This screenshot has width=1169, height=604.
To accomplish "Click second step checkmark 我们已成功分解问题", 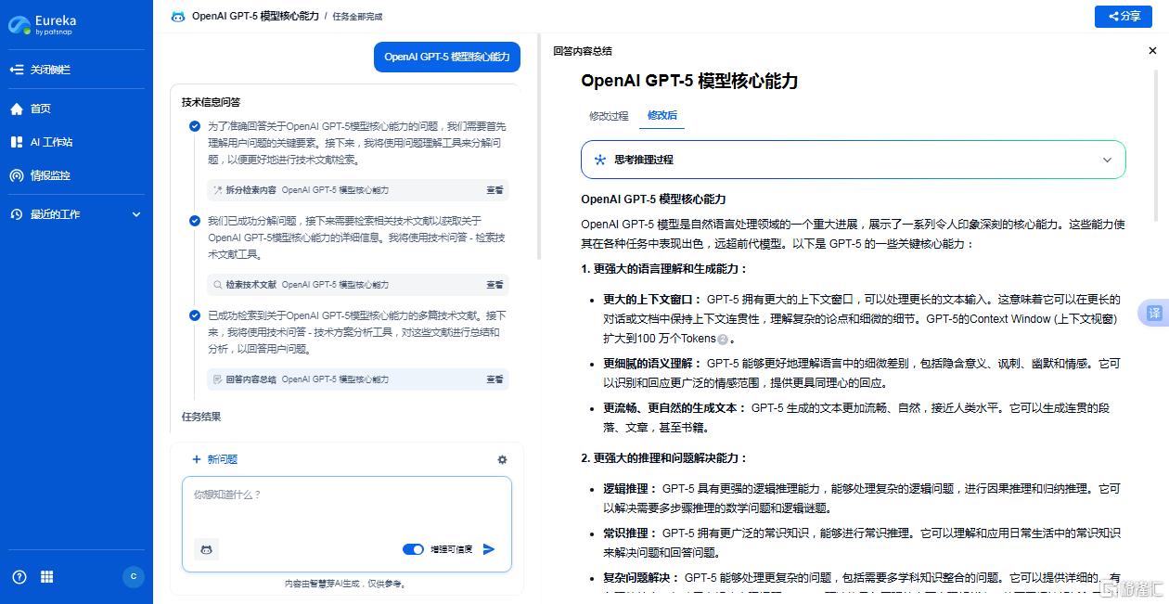I will pyautogui.click(x=195, y=221).
